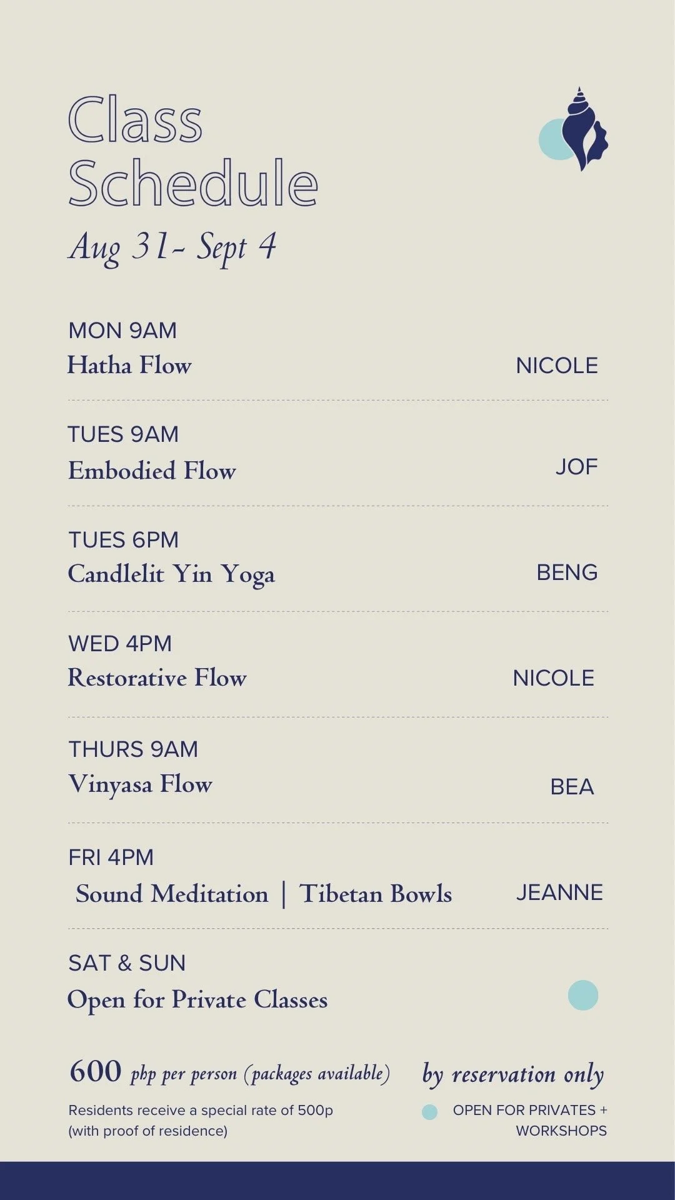Click the conch shell logo icon
Screen dimensions: 675x1200
[574, 129]
